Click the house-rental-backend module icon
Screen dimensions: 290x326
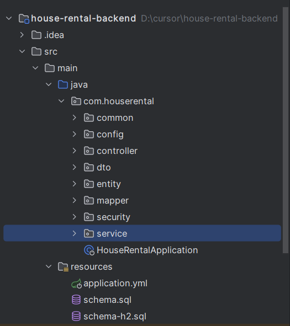(x=24, y=19)
